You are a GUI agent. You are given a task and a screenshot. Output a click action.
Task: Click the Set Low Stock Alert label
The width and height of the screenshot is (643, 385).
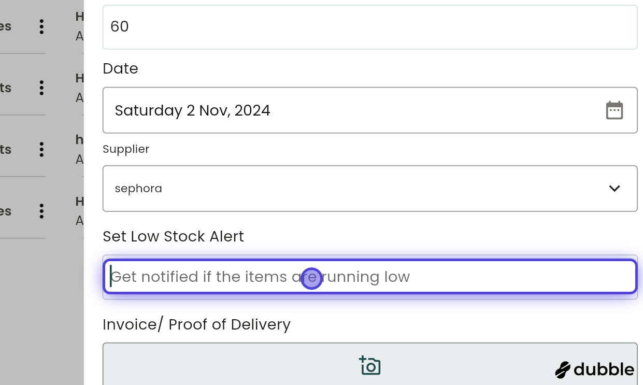click(173, 236)
